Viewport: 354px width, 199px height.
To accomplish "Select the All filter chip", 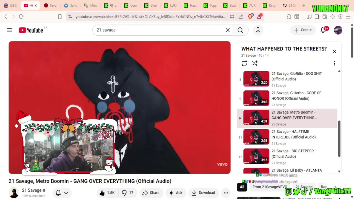I will 242,187.
